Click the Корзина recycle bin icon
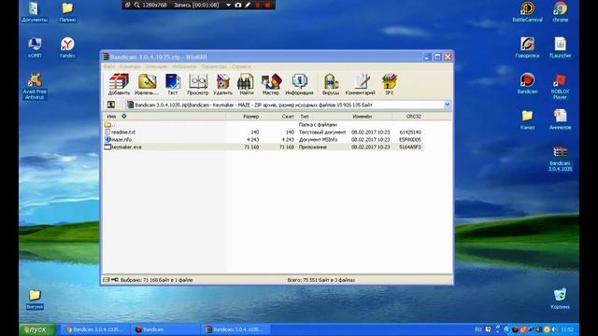Image resolution: width=598 pixels, height=336 pixels. pos(560,299)
